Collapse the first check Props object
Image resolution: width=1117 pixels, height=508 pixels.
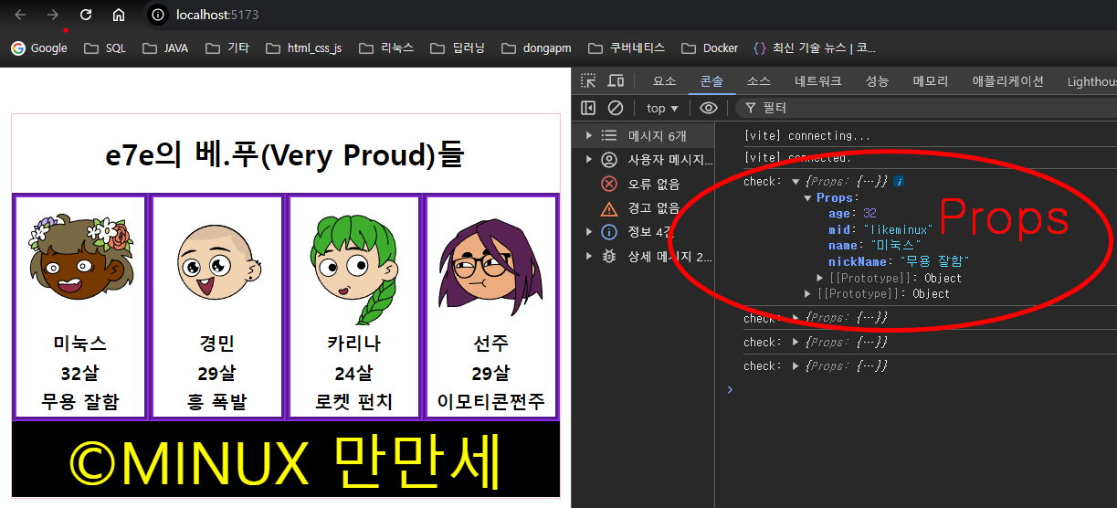(x=796, y=182)
